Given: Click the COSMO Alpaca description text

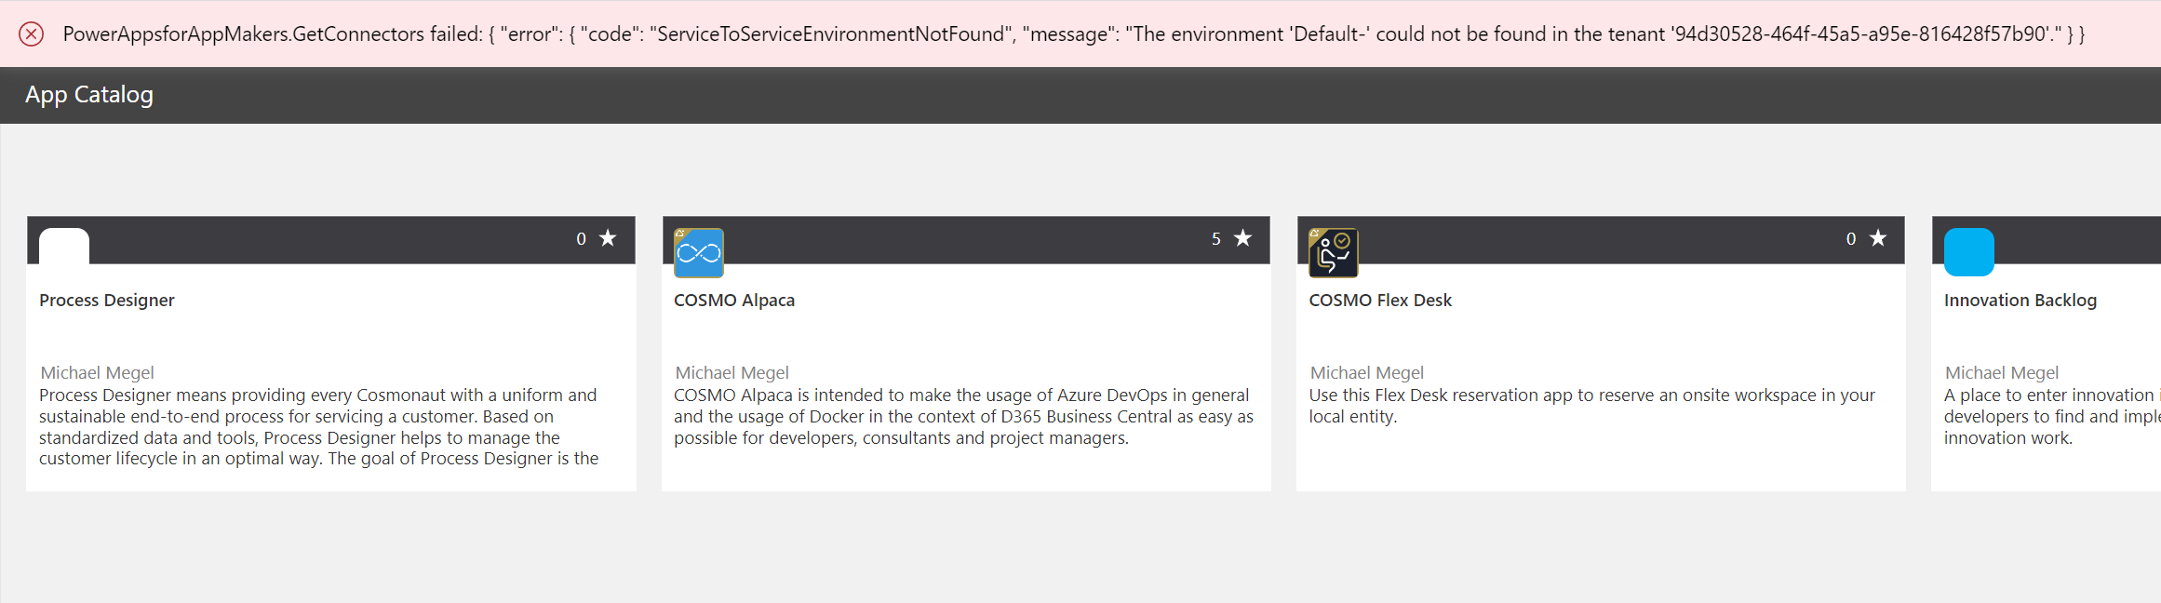Looking at the screenshot, I should point(963,417).
